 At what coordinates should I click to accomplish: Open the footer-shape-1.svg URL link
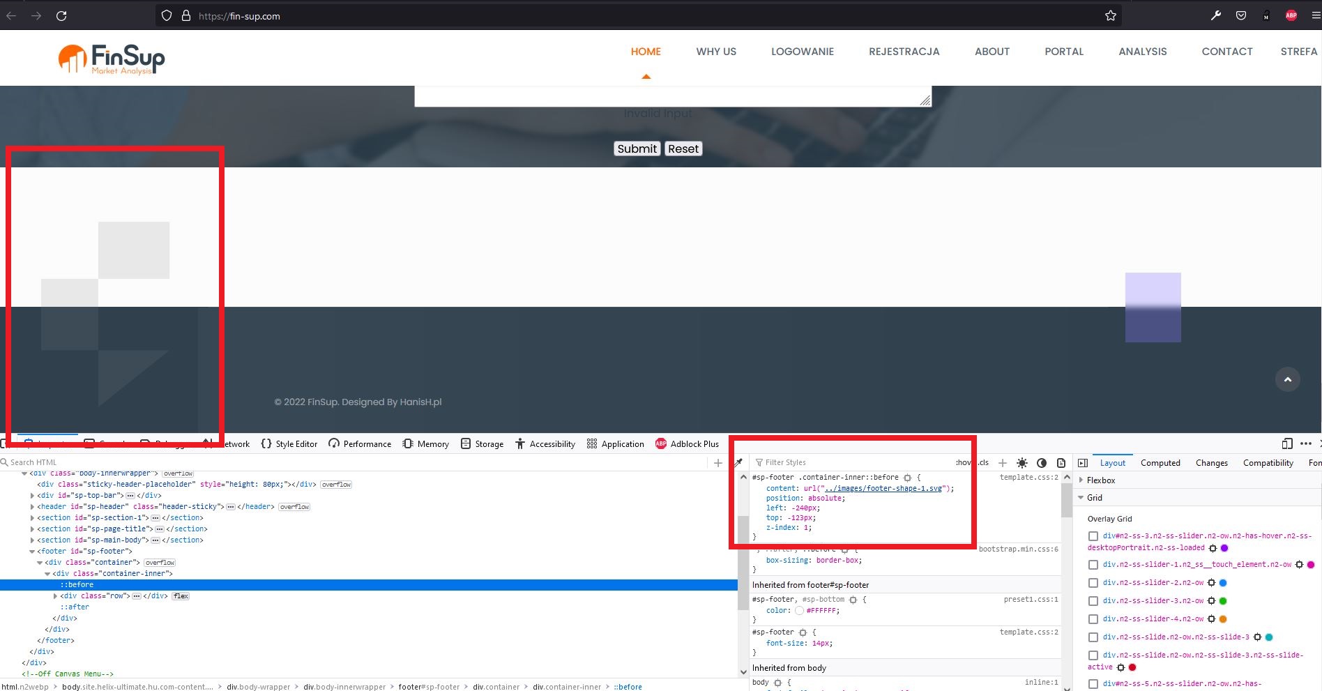coord(883,489)
